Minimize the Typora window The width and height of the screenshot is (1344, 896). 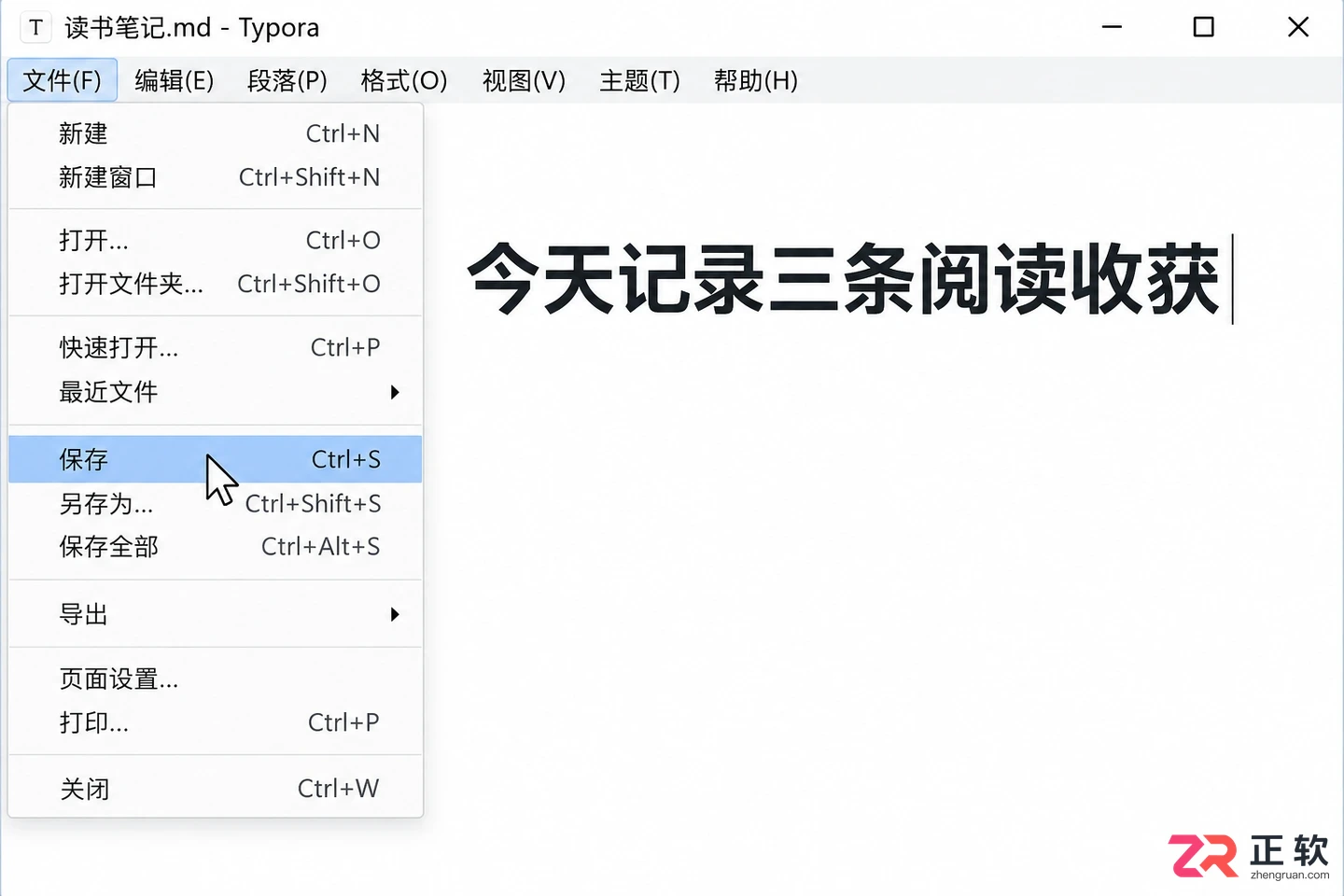[x=1112, y=27]
